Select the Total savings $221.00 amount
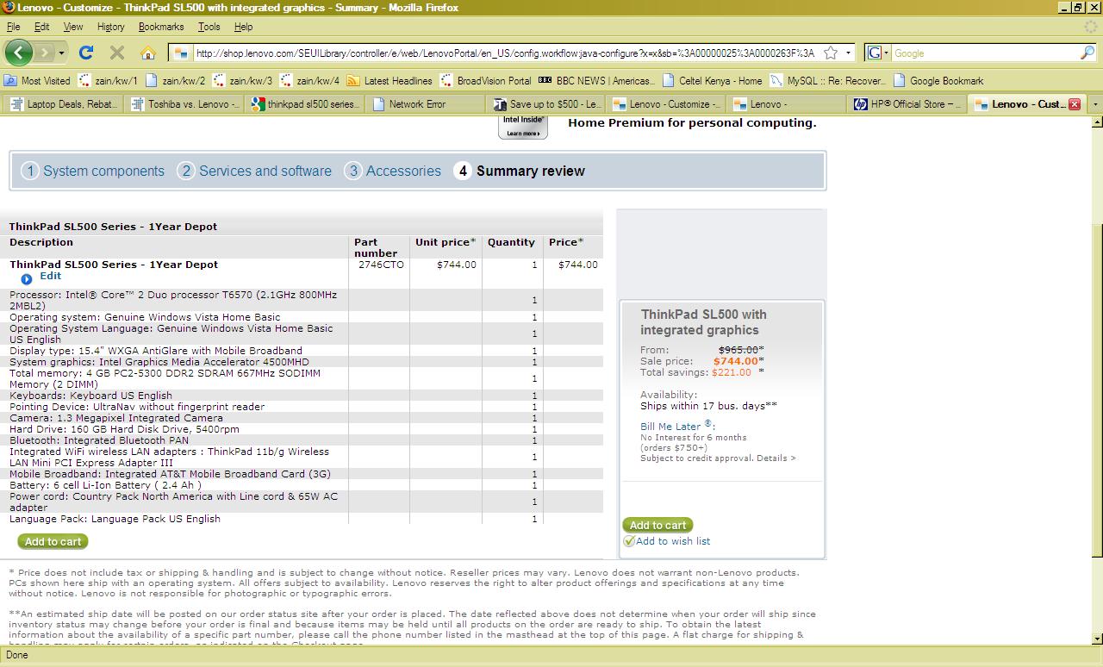This screenshot has width=1103, height=667. point(732,372)
